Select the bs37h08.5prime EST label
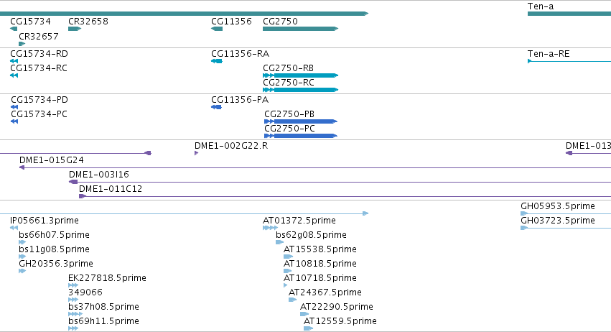The image size is (611, 332). click(103, 307)
